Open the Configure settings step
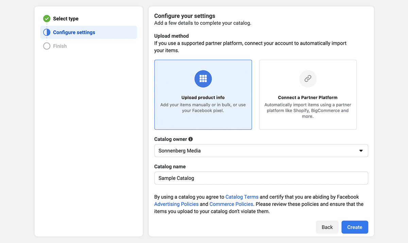The image size is (408, 243). (74, 33)
